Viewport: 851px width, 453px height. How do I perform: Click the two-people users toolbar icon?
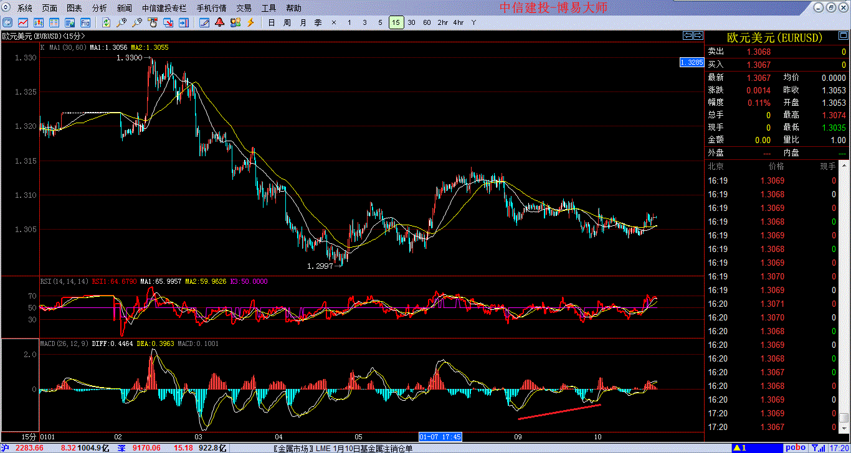click(x=235, y=22)
